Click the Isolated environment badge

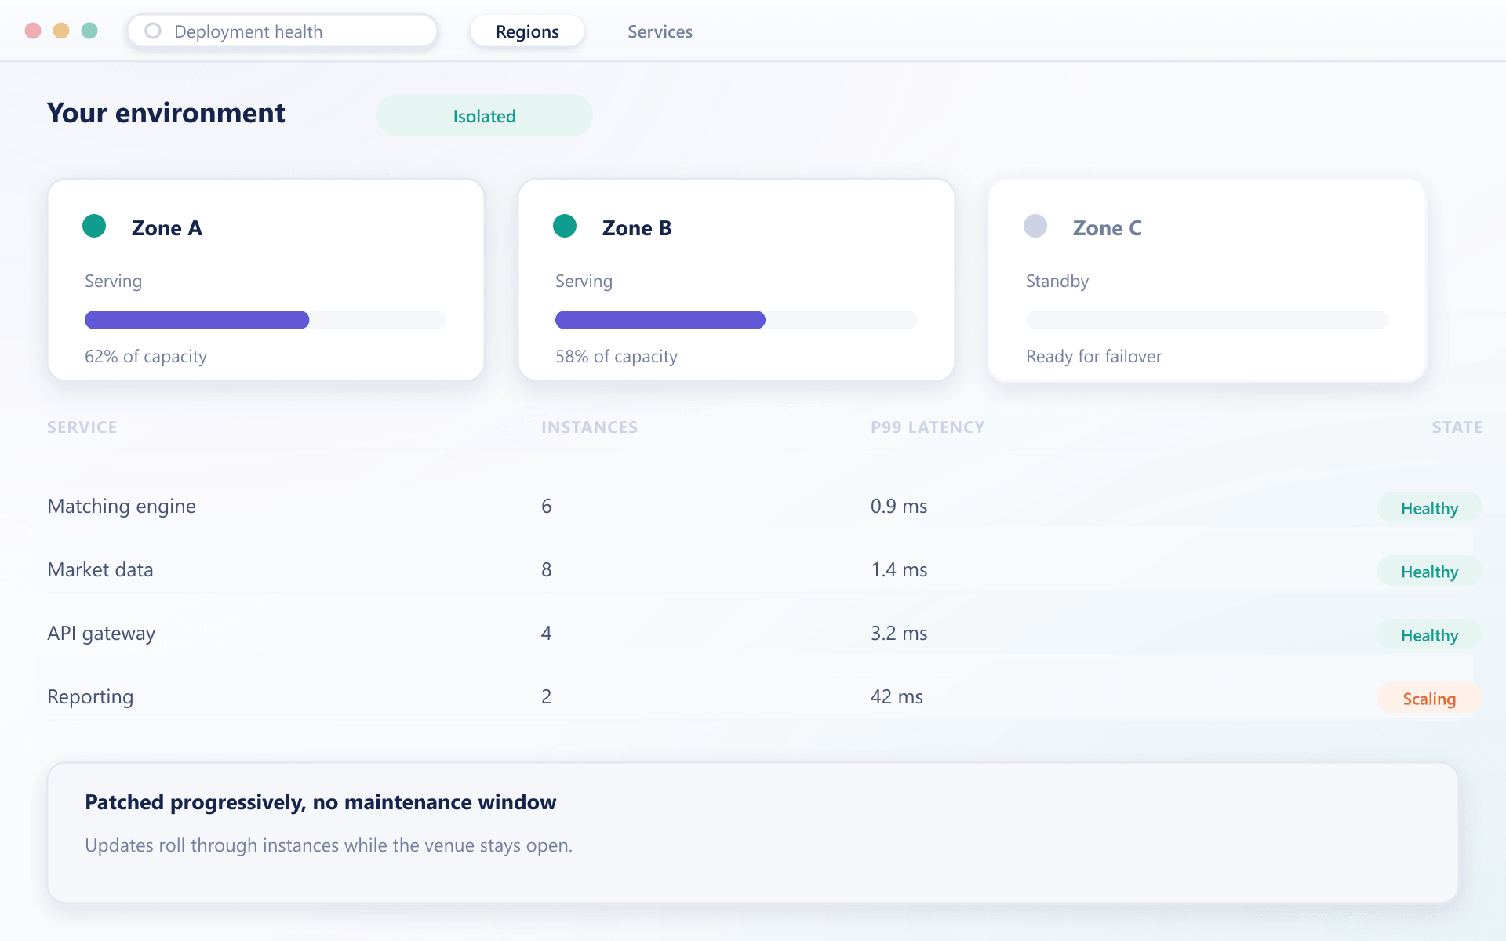(x=484, y=116)
